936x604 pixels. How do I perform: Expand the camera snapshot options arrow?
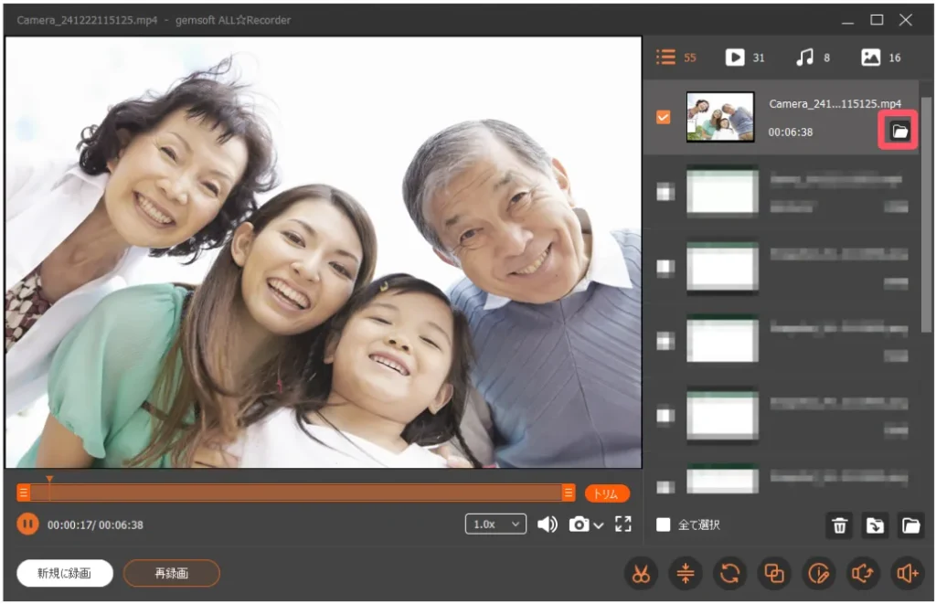599,525
